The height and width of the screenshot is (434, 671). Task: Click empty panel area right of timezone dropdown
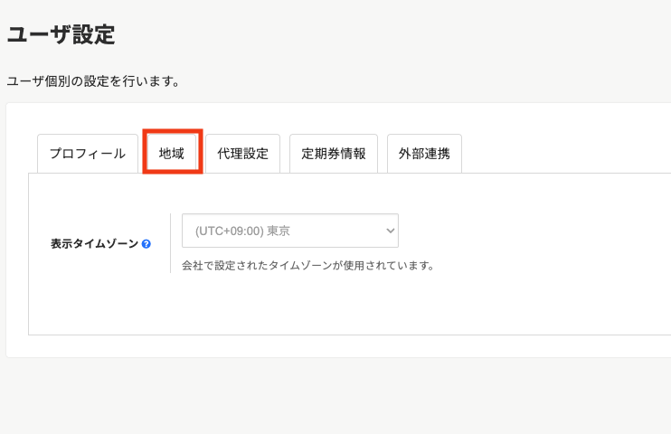point(534,231)
